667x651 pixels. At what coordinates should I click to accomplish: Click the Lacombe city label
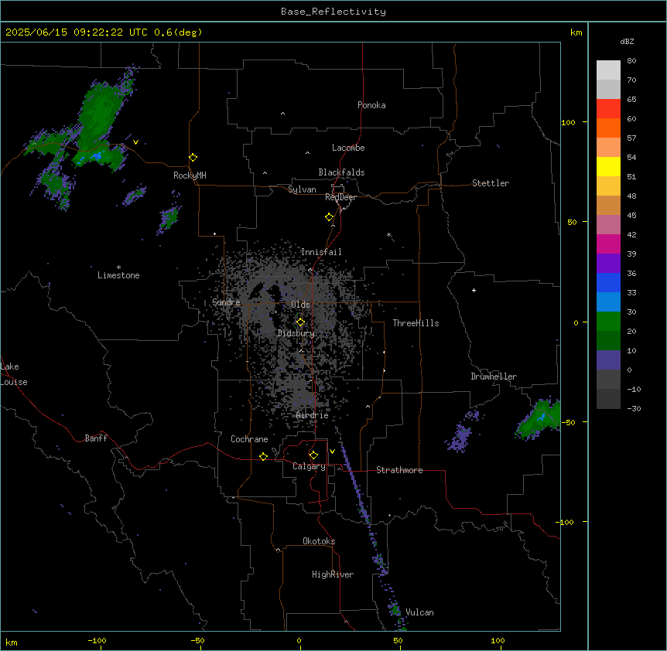pos(348,148)
